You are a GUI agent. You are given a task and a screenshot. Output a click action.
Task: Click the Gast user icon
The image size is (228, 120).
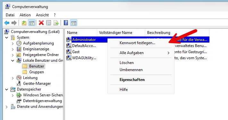click(x=69, y=52)
